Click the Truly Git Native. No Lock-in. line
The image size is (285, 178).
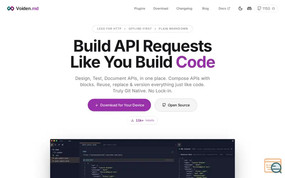tap(142, 91)
